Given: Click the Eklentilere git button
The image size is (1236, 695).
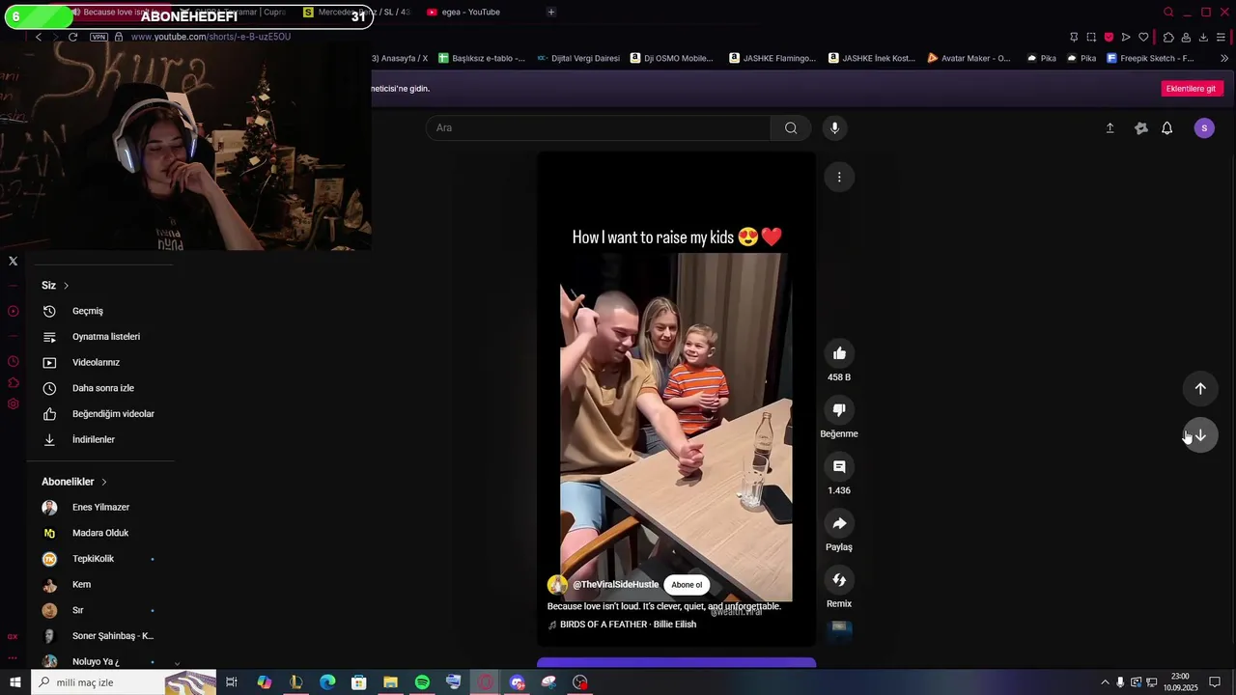Looking at the screenshot, I should 1191,89.
